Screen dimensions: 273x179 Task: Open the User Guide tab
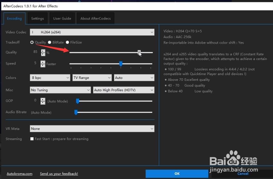62,18
